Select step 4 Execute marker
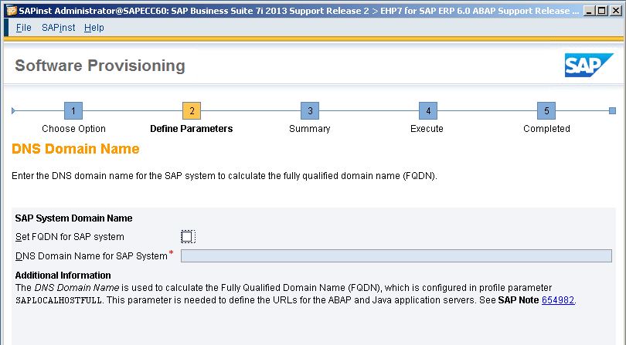 [428, 110]
